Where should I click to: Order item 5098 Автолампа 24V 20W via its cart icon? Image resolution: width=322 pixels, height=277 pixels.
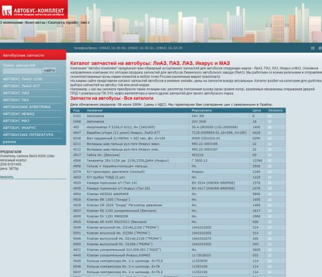click(x=270, y=122)
